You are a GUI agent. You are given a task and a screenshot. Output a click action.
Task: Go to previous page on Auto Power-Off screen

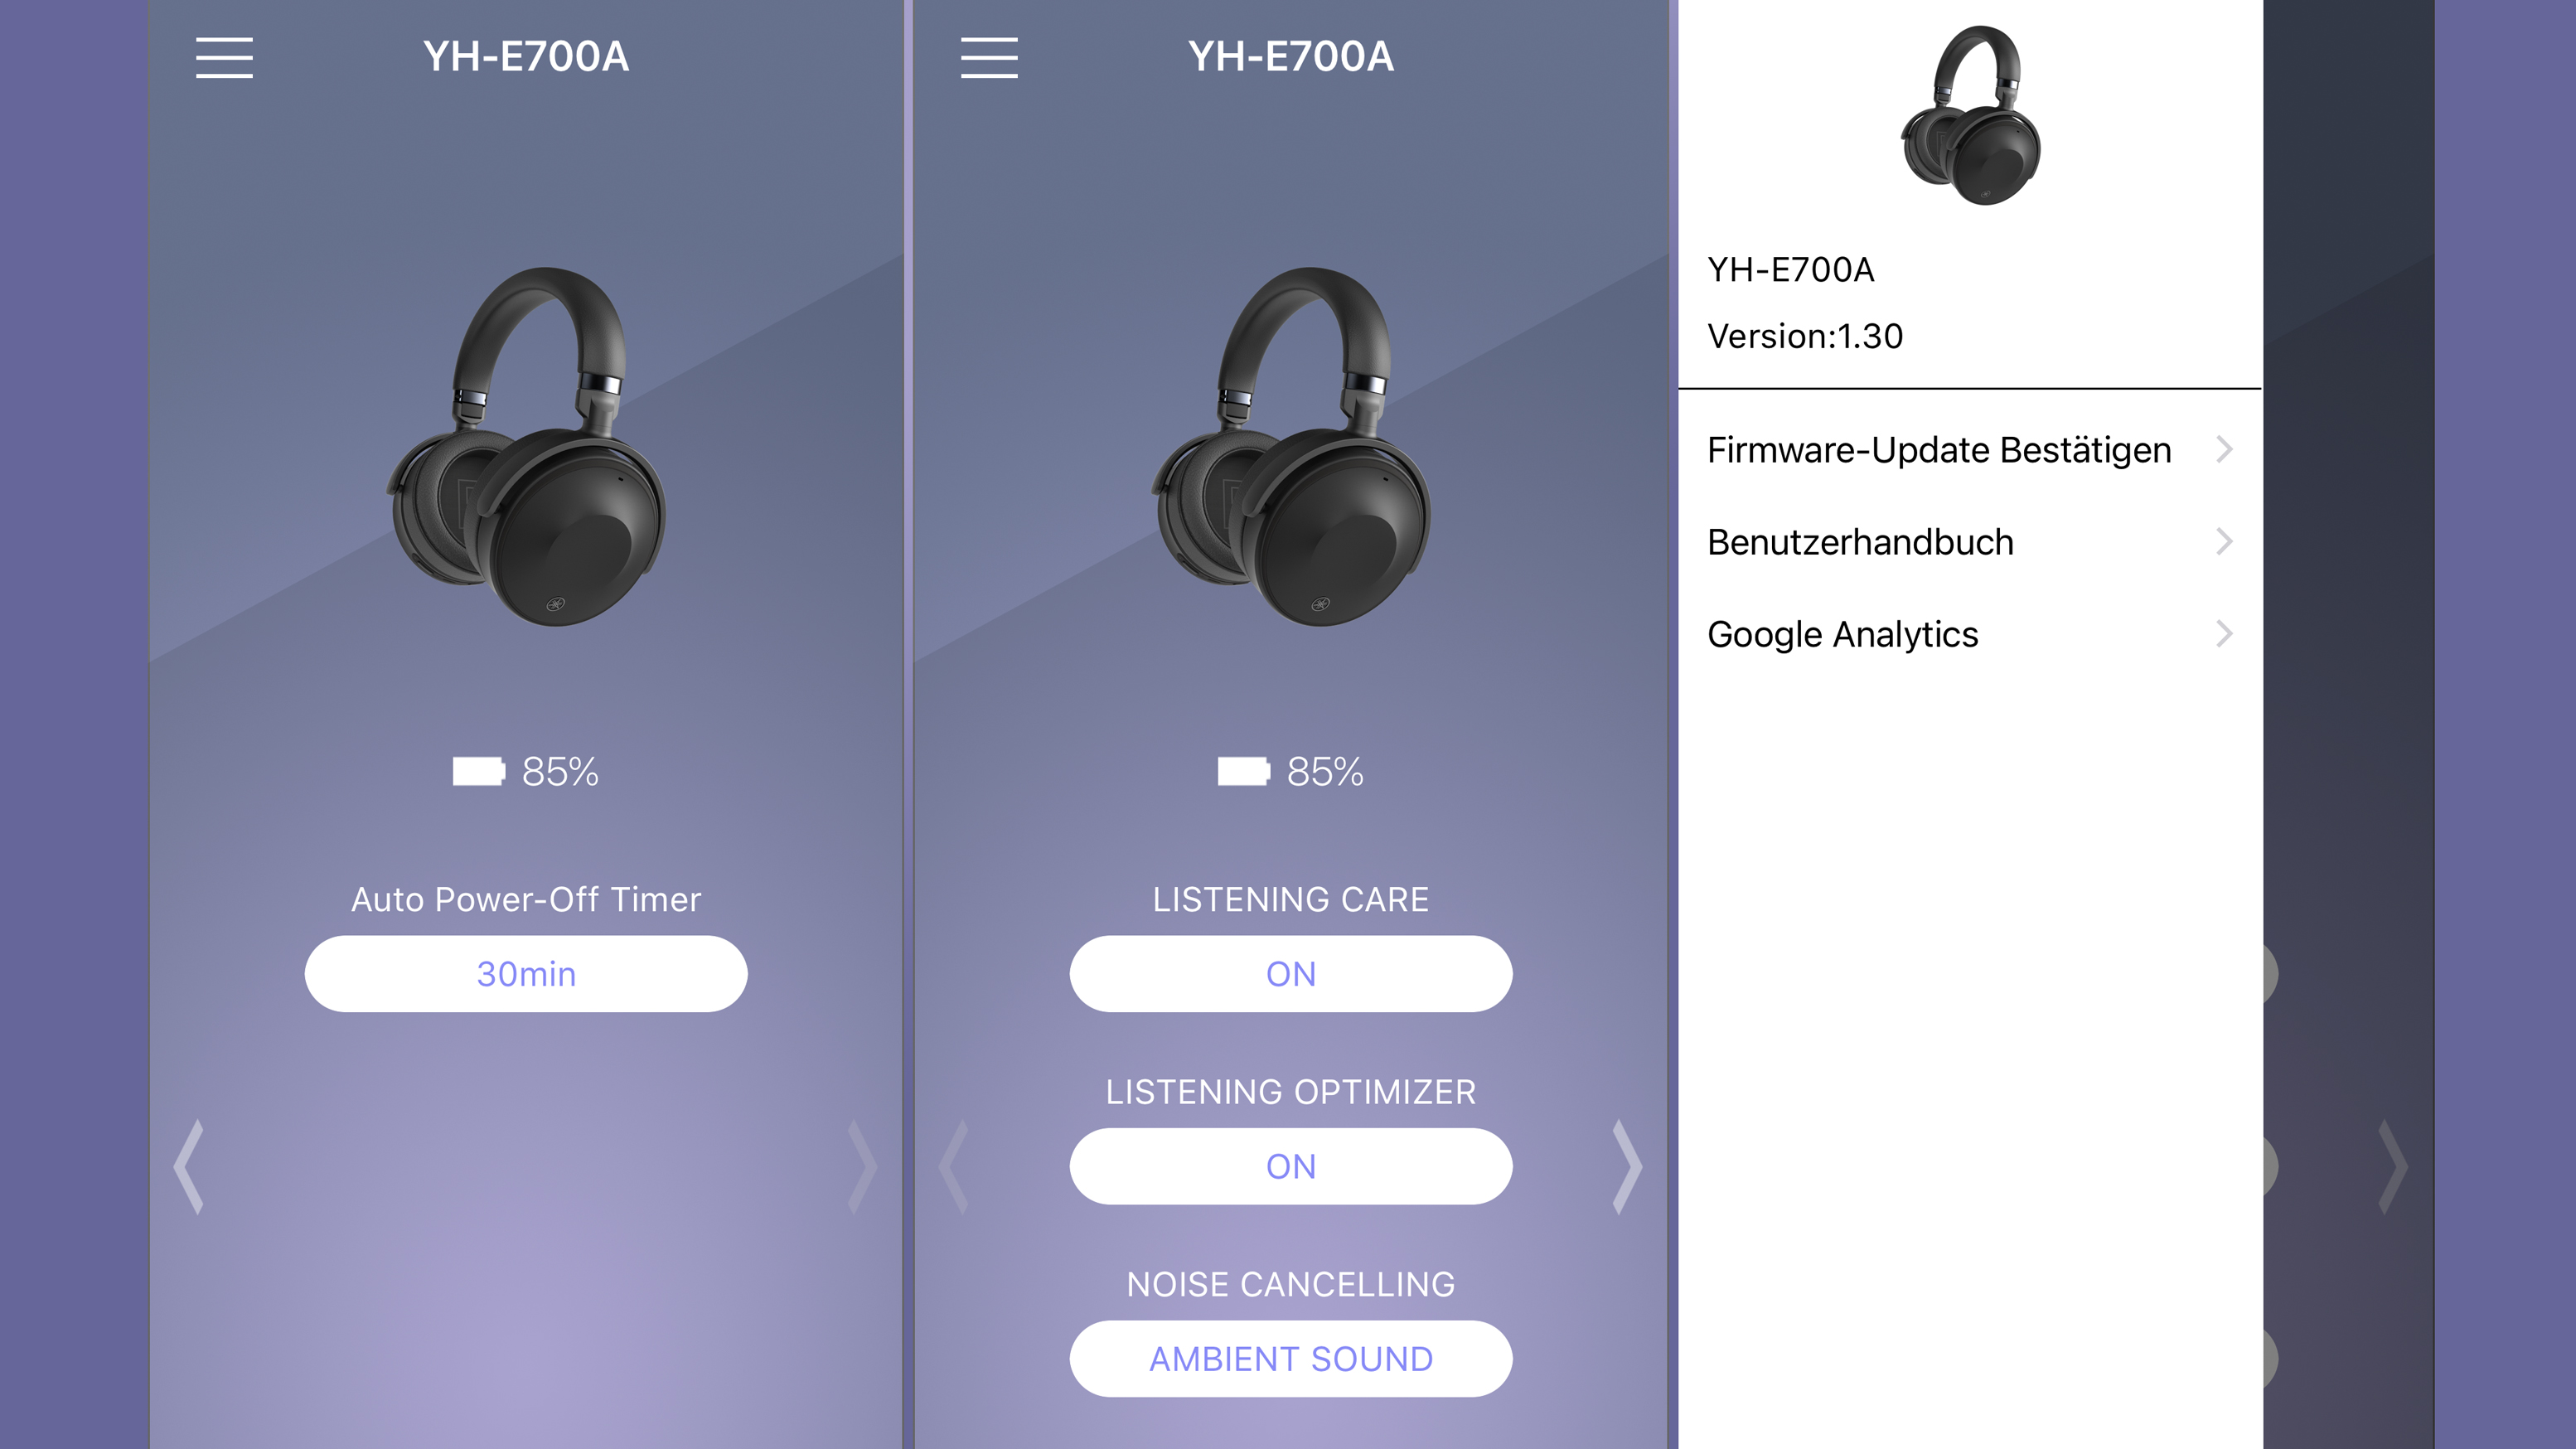188,1166
